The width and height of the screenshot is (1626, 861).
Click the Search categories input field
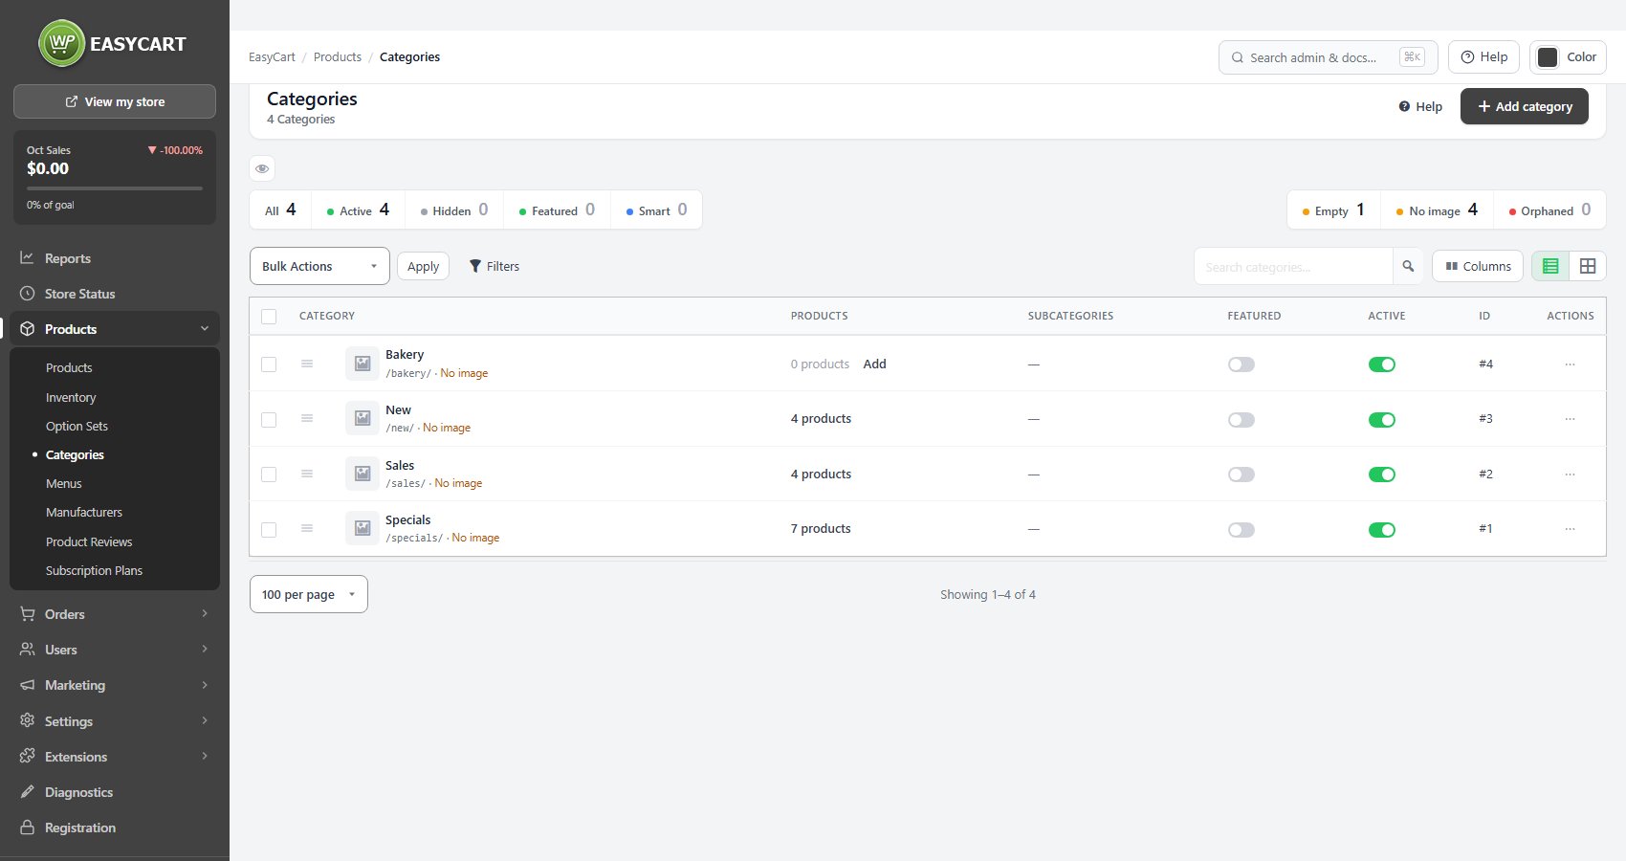[1293, 266]
